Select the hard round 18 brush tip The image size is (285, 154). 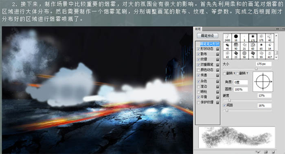[x=236, y=38]
